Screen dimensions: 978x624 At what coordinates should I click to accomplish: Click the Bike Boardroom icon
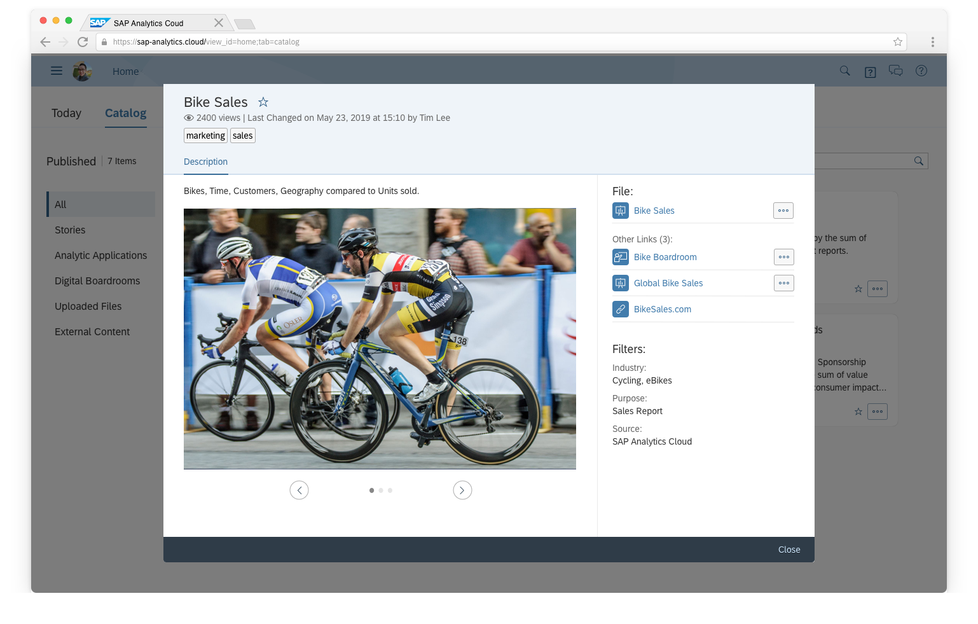pyautogui.click(x=621, y=257)
